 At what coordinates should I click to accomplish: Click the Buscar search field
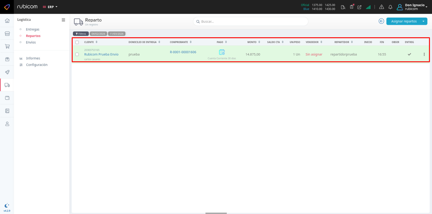tap(251, 21)
